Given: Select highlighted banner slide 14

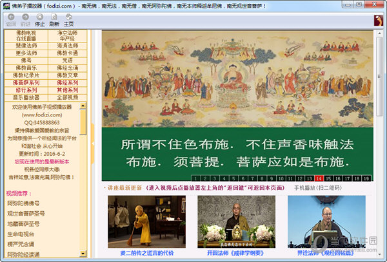Looking at the screenshot, I should (x=319, y=178).
